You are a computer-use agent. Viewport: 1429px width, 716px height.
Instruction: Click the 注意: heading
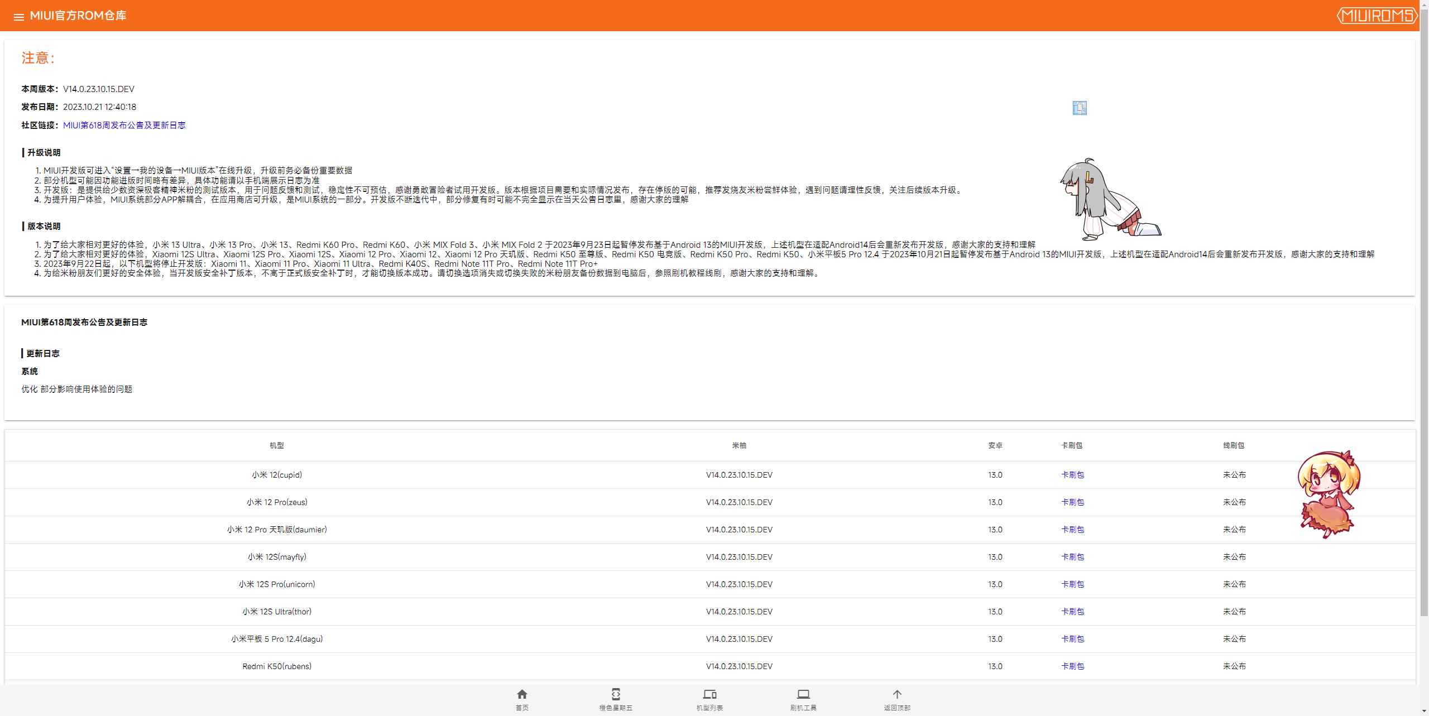[x=38, y=58]
